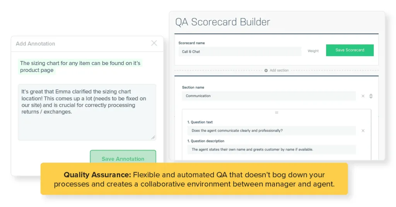396x207 pixels.
Task: Close the Add Annotation dialog
Action: (154, 43)
